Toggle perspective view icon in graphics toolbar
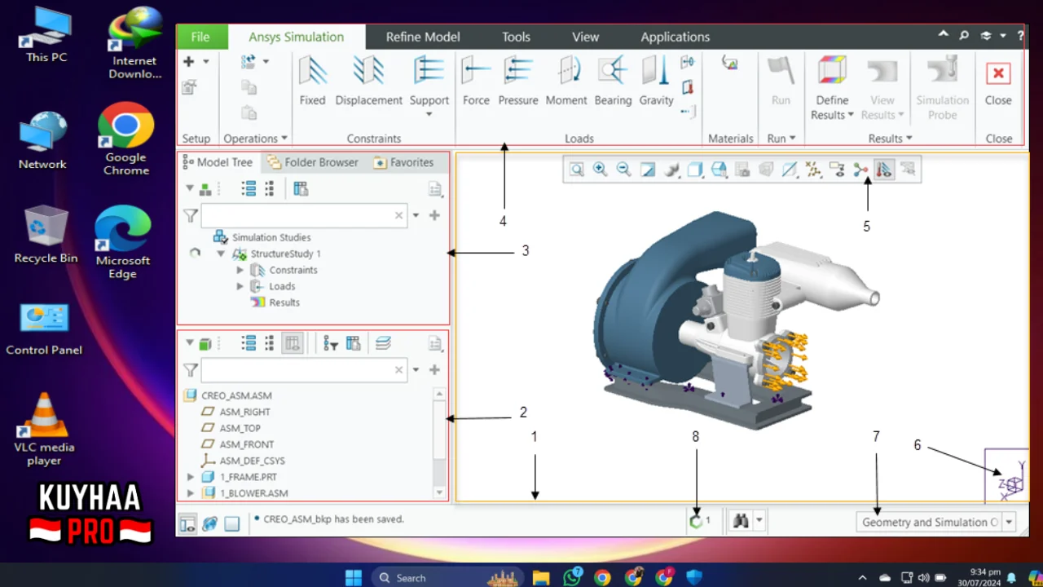 766,170
